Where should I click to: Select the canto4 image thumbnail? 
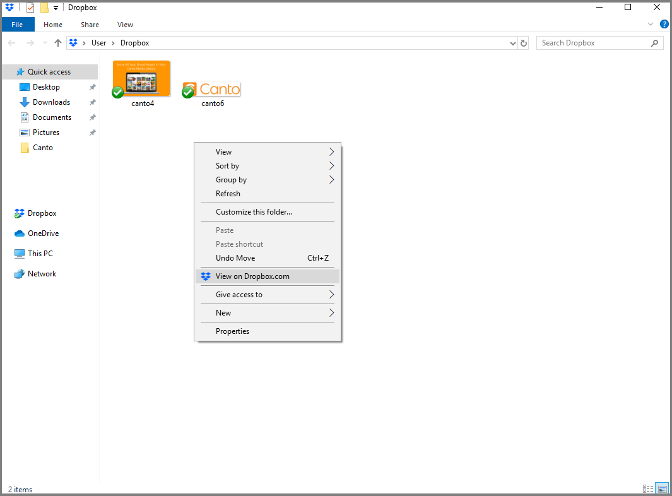141,78
